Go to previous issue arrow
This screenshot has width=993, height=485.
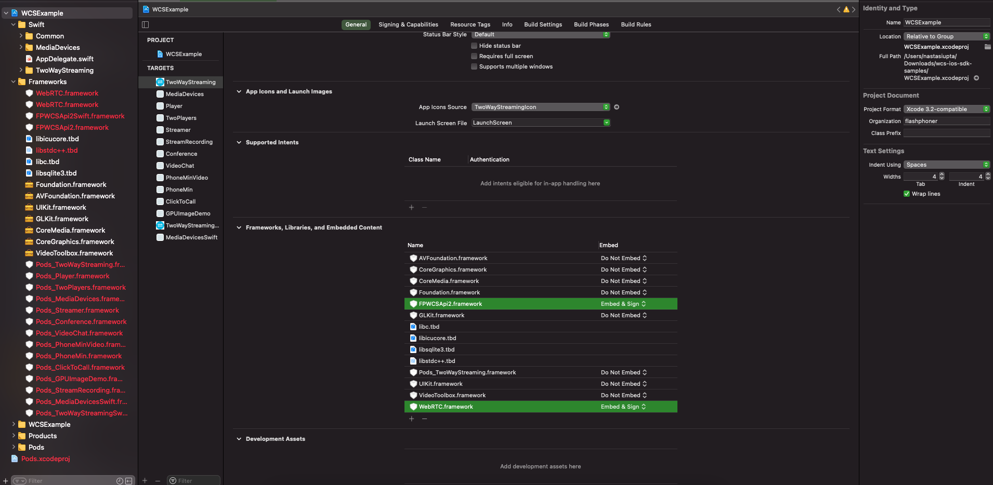point(839,9)
